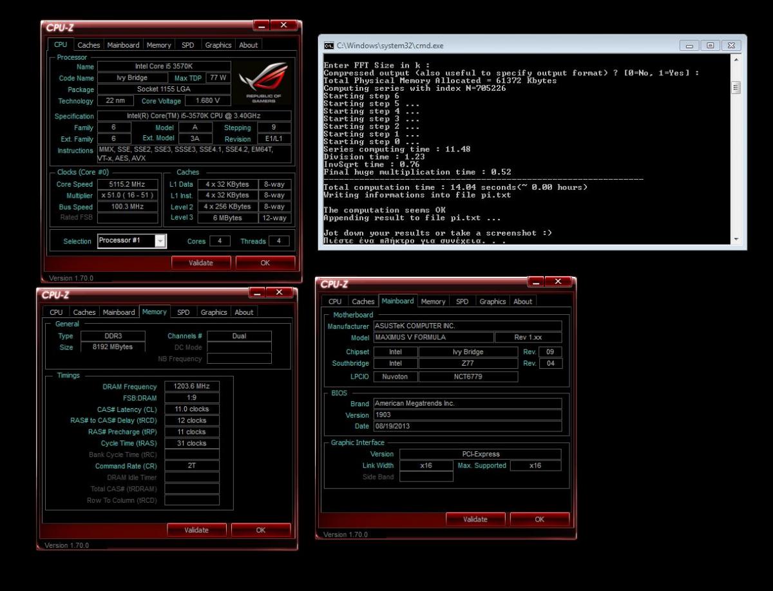Select SPD tab in top CPU-Z window
This screenshot has height=591, width=773.
click(x=187, y=45)
